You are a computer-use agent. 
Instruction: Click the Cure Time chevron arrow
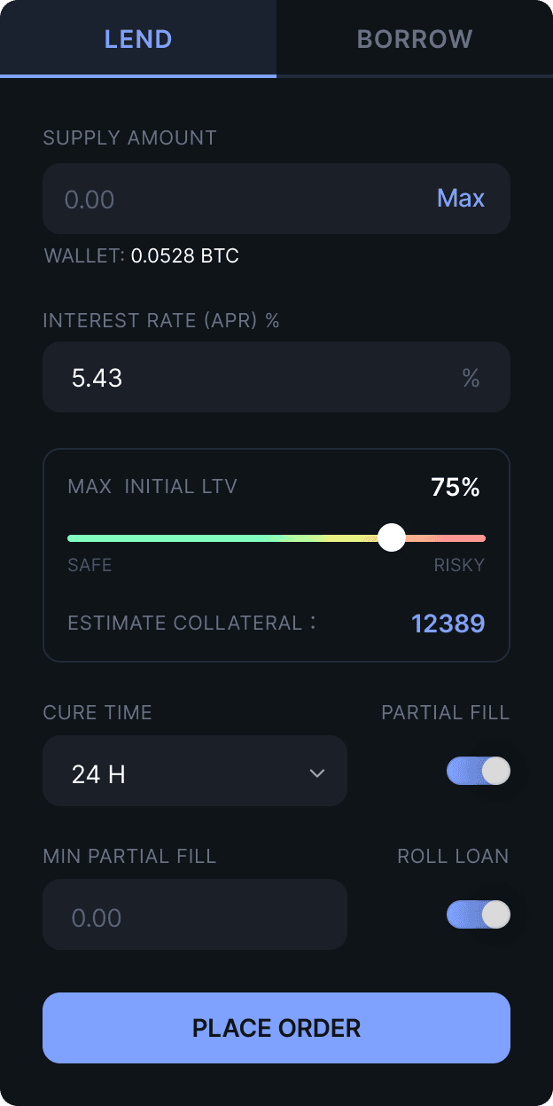(316, 773)
